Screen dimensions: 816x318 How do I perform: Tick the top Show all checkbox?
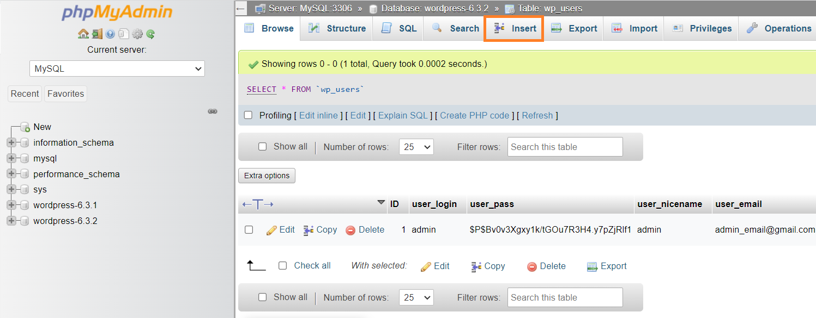click(x=263, y=147)
